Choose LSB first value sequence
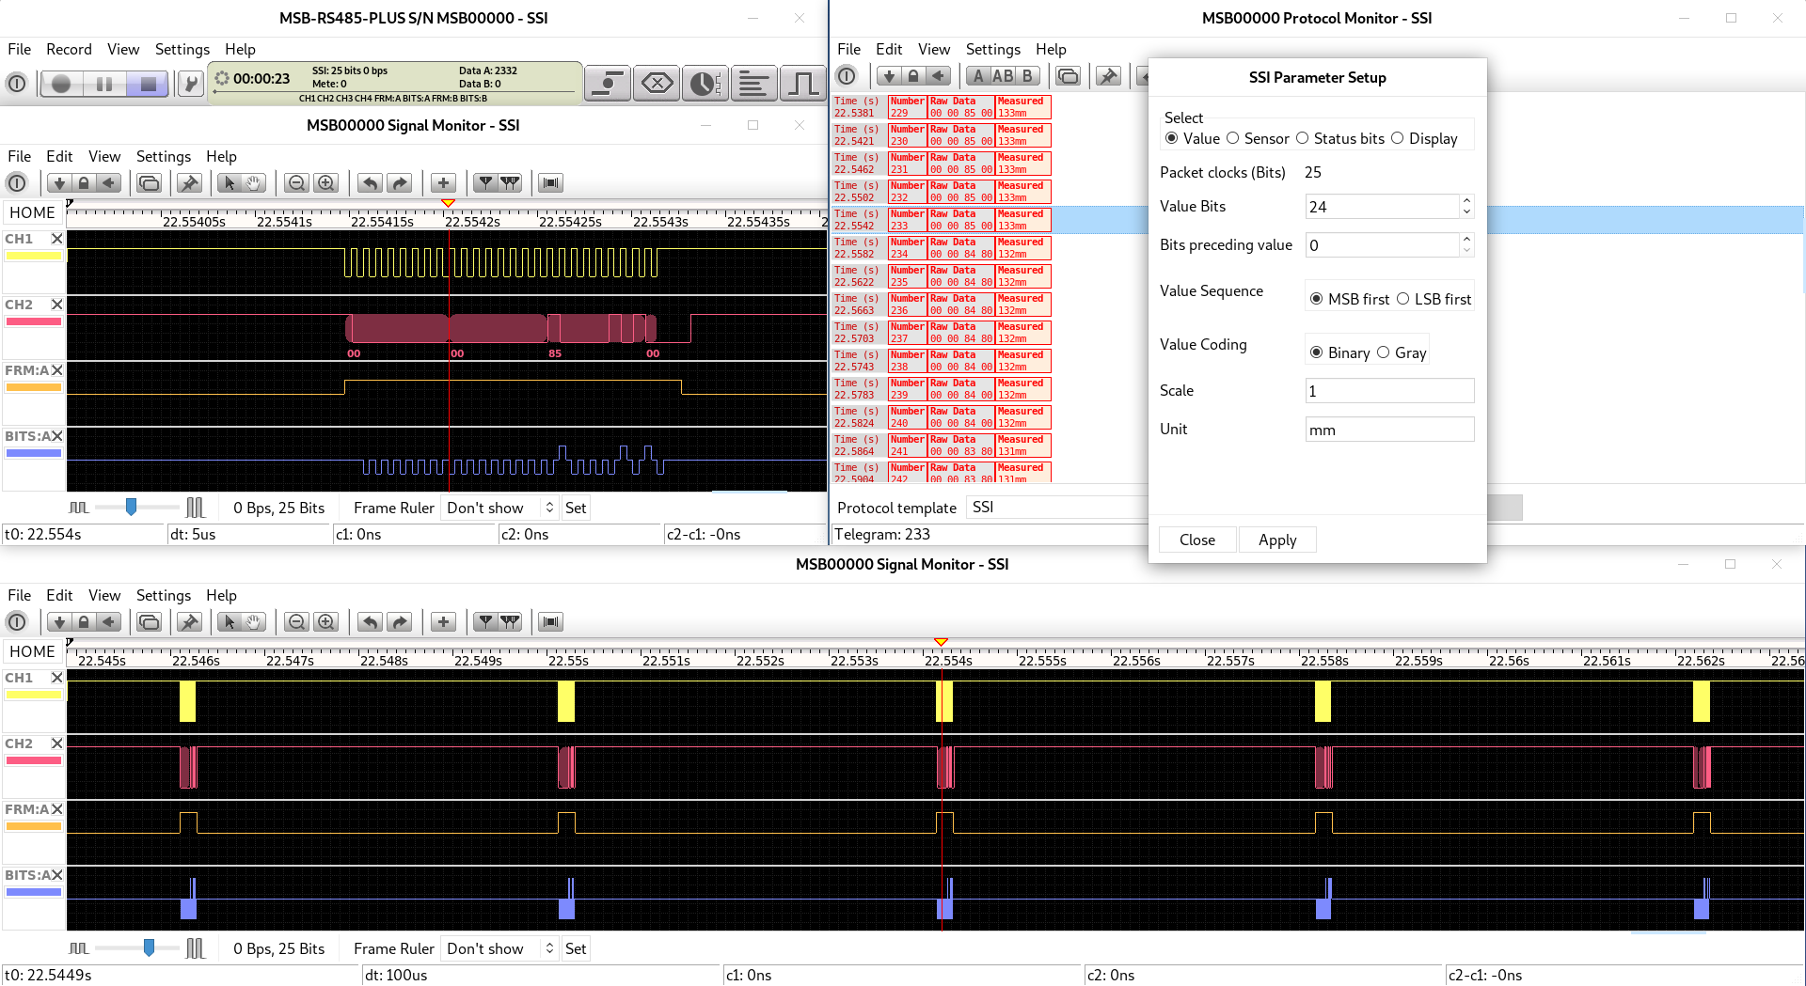The height and width of the screenshot is (986, 1806). [1403, 299]
